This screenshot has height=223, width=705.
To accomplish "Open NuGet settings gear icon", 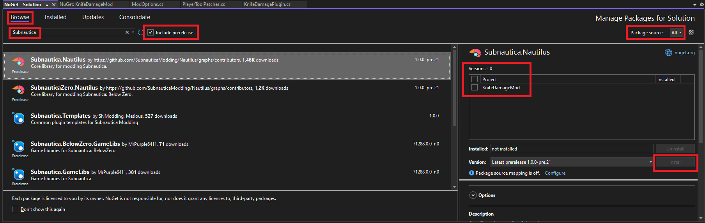I will click(x=691, y=32).
